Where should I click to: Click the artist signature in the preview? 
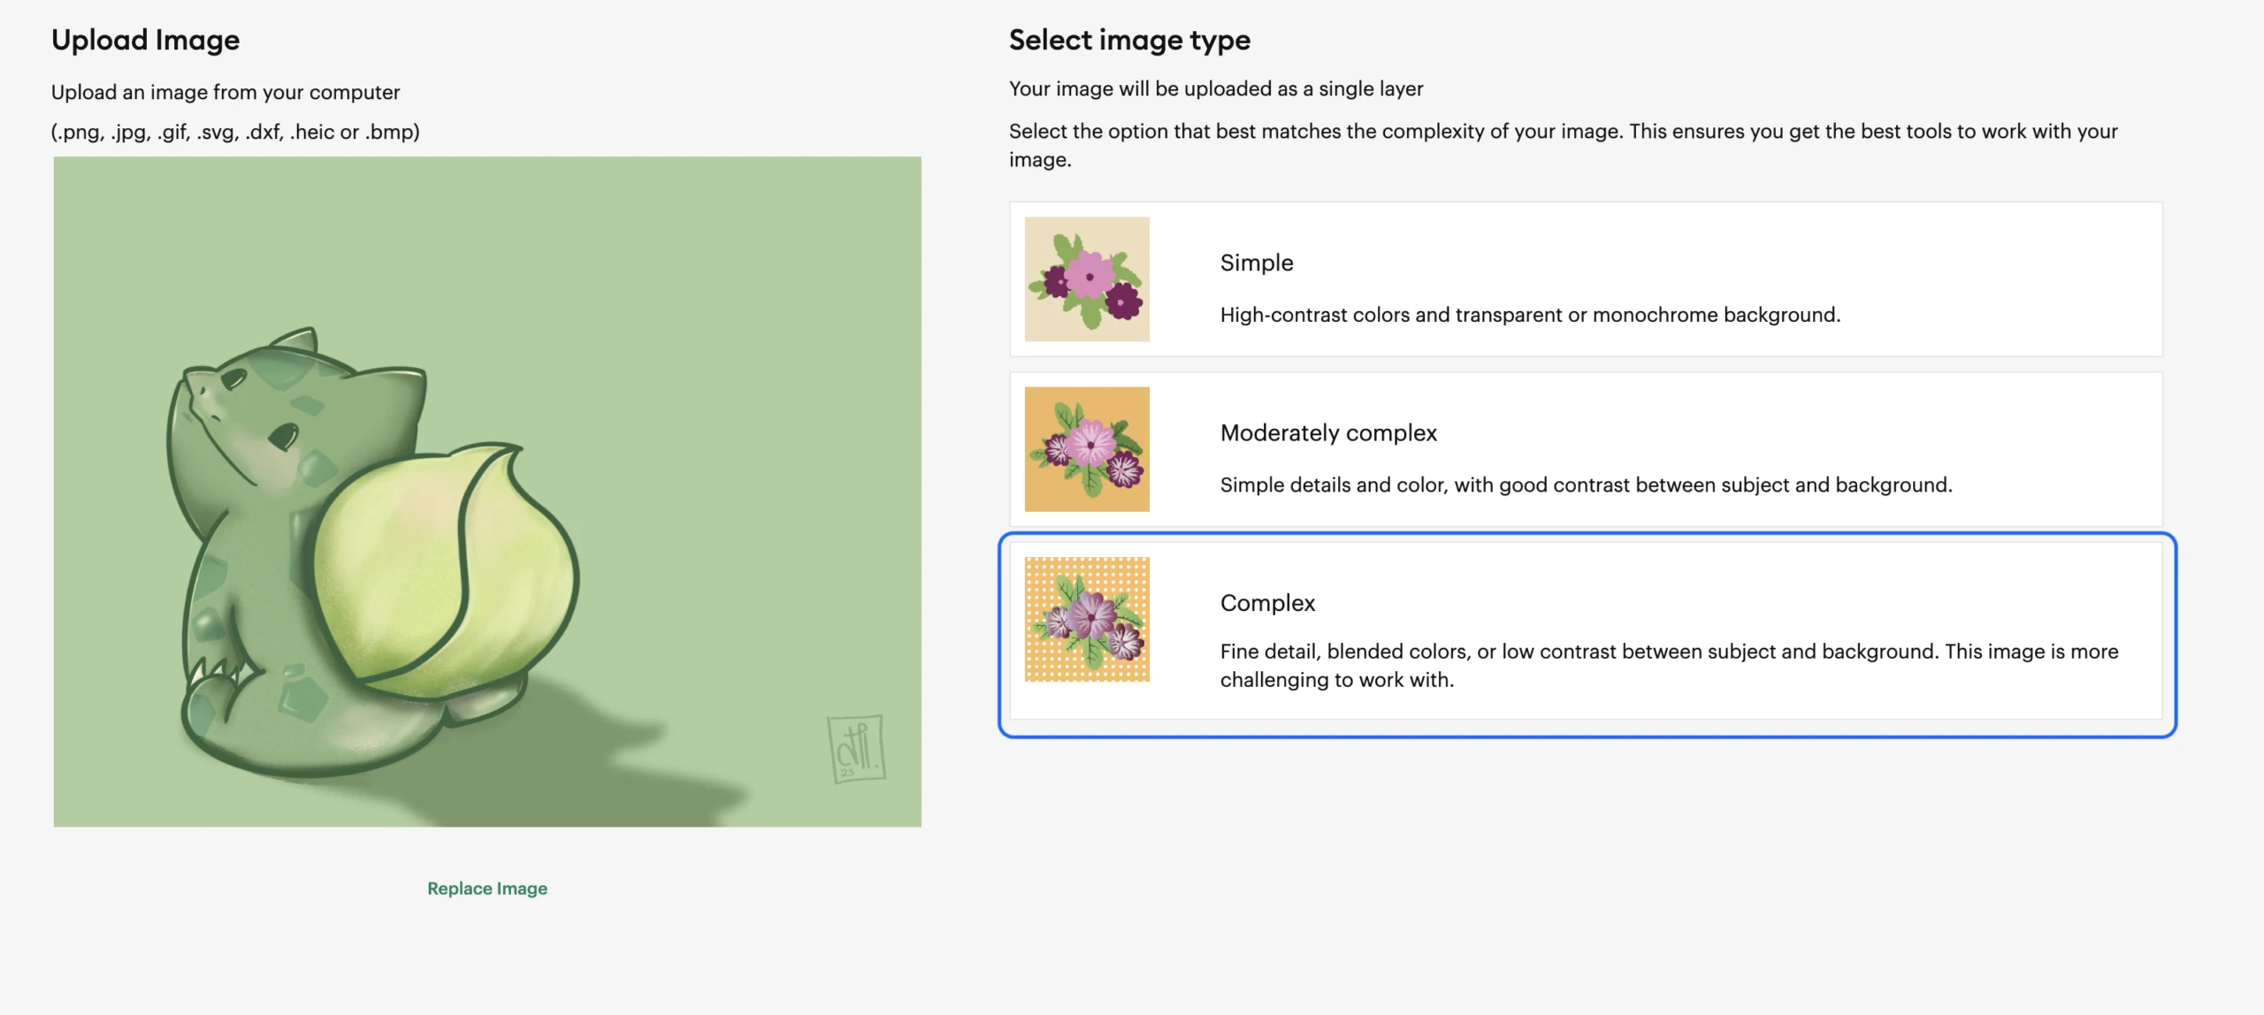click(x=855, y=748)
